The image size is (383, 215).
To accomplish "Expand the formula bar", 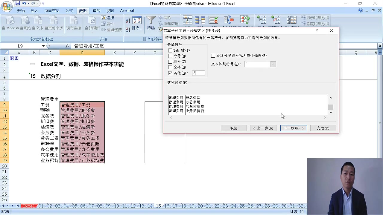I will point(380,46).
